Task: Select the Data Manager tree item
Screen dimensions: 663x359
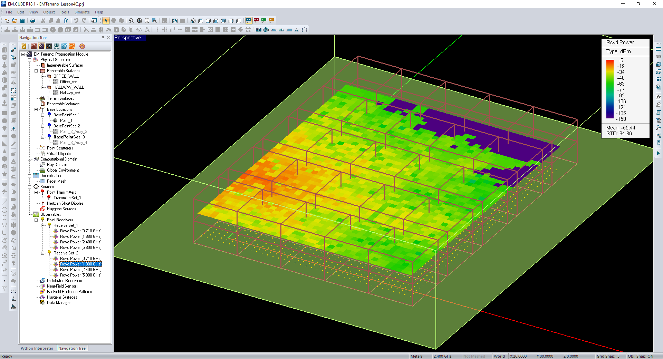Action: coord(58,303)
